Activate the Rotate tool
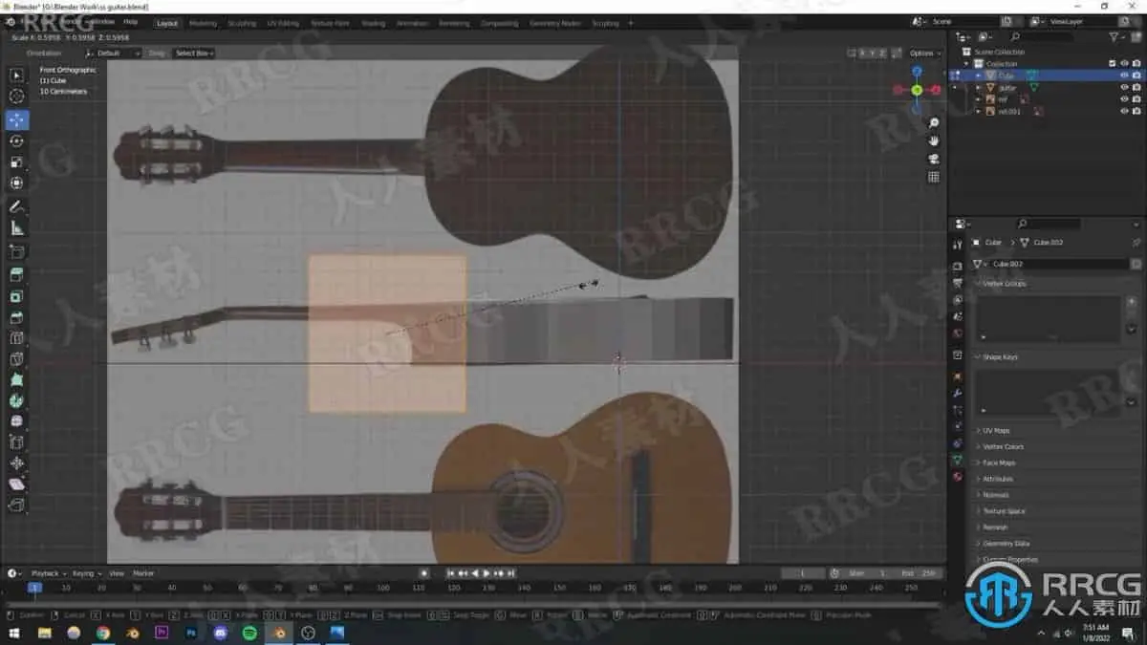This screenshot has width=1147, height=645. tap(16, 141)
